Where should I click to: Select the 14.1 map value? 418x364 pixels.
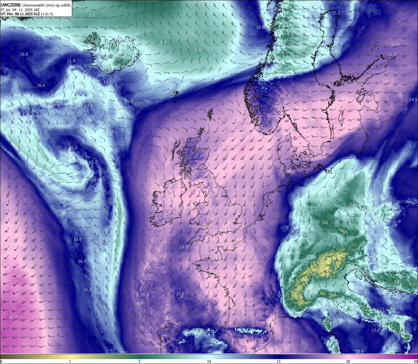tap(113, 132)
